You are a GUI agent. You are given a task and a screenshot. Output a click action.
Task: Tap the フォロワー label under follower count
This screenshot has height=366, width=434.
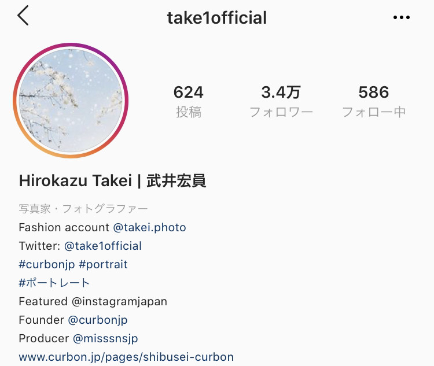281,112
